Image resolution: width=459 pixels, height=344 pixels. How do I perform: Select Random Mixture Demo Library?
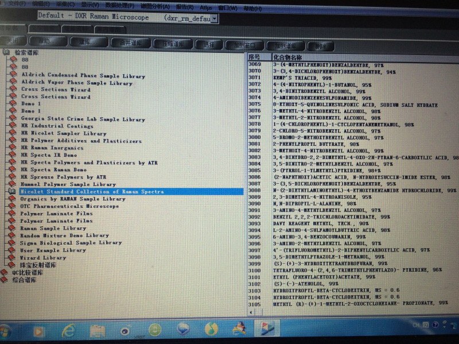pos(64,235)
